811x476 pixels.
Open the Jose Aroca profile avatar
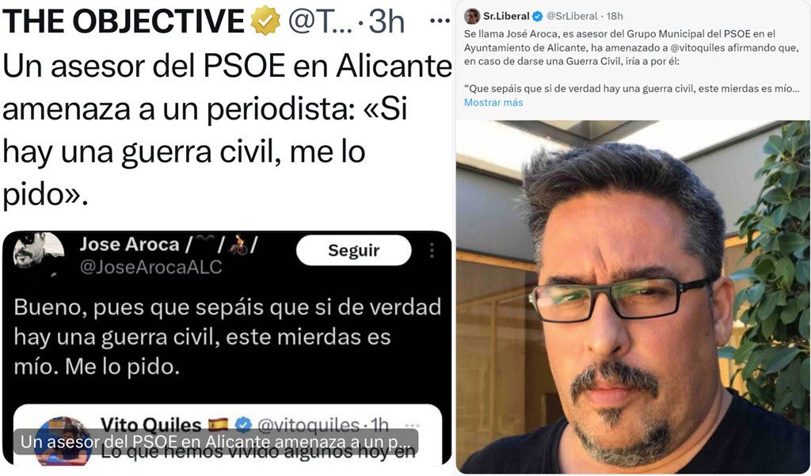(38, 253)
